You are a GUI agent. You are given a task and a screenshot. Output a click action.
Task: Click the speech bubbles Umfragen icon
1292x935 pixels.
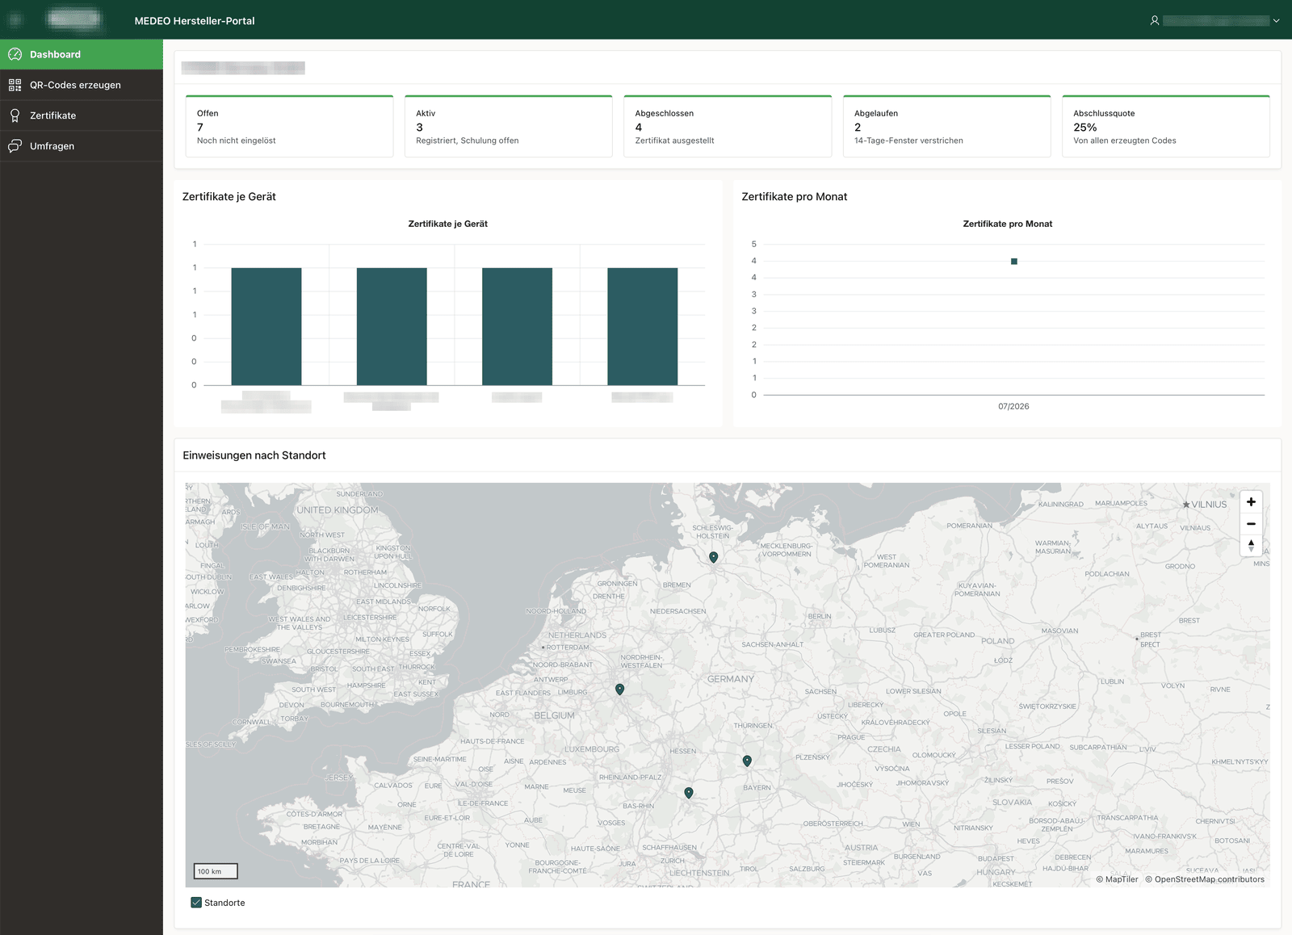click(x=15, y=146)
